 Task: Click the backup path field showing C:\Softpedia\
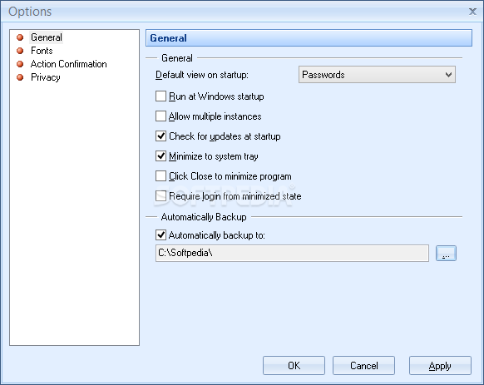point(292,253)
